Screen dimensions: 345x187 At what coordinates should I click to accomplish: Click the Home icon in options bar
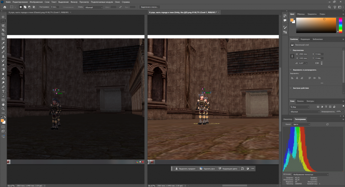click(4, 7)
